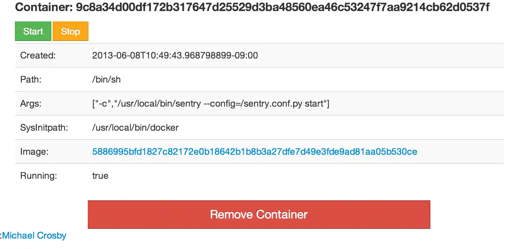Click the Args value showing sentry command
Viewport: 526px width, 249px height.
click(211, 103)
